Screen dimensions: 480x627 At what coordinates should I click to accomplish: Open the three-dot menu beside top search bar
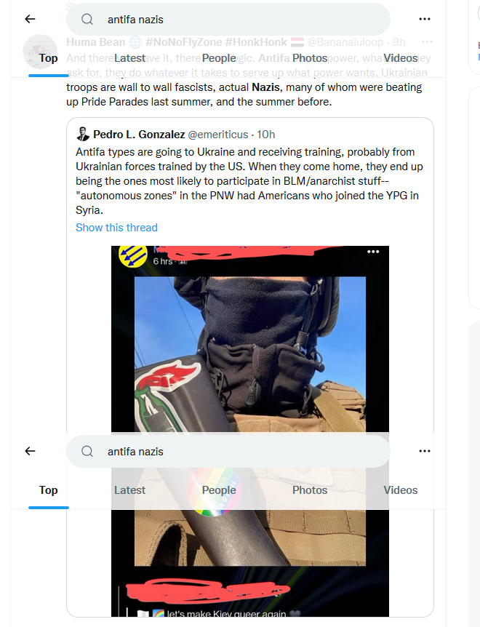[425, 19]
